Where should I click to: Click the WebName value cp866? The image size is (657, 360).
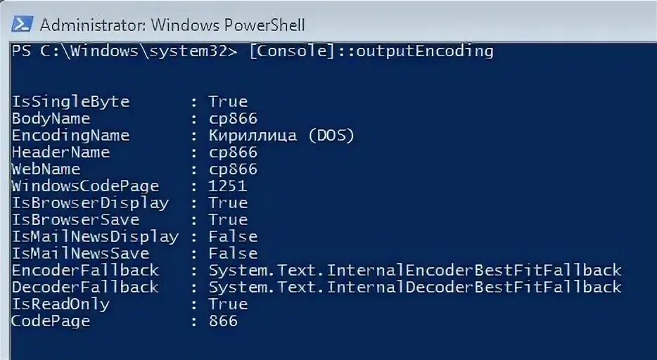[233, 169]
